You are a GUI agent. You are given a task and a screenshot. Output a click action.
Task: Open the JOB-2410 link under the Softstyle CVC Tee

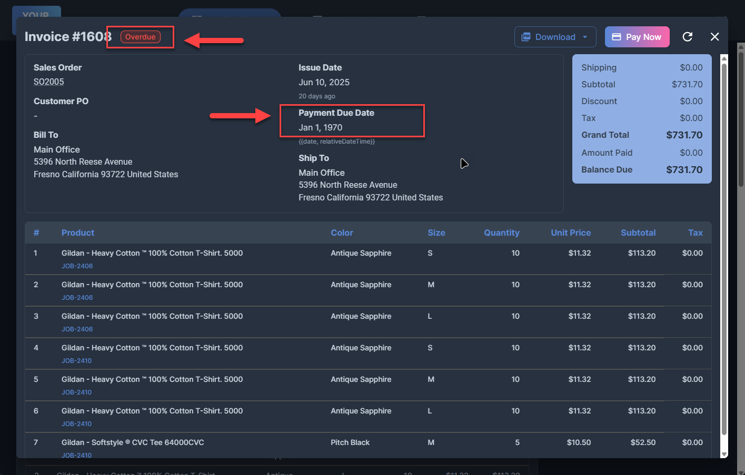[x=76, y=455]
